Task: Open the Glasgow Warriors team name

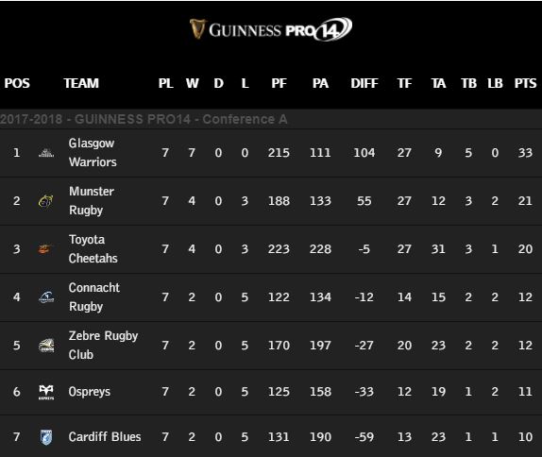Action: 93,152
